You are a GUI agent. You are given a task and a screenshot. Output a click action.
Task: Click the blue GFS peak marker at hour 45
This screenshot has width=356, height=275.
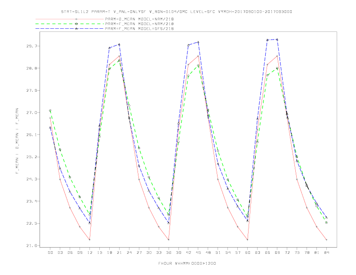point(198,42)
